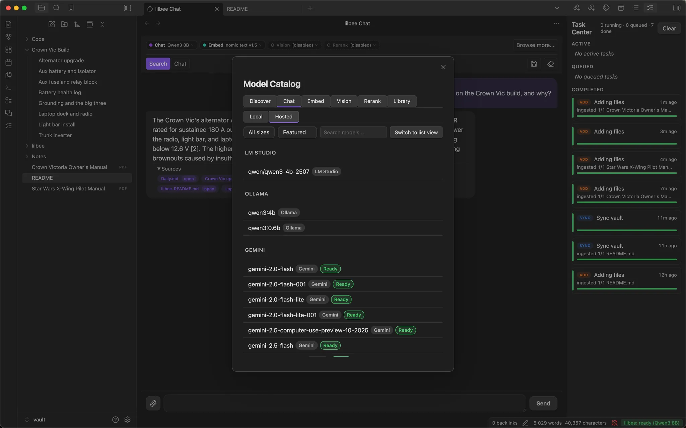Focus the Search models input field
The height and width of the screenshot is (428, 686).
coord(353,132)
